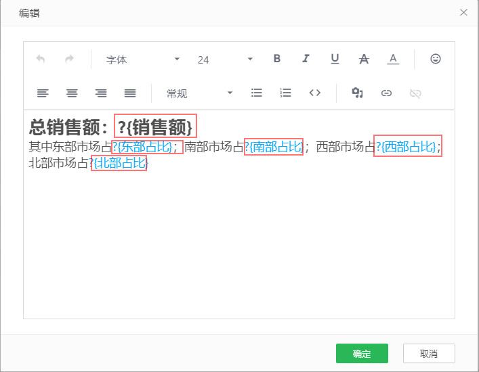The width and height of the screenshot is (479, 372).
Task: Toggle underline formatting
Action: click(x=335, y=59)
